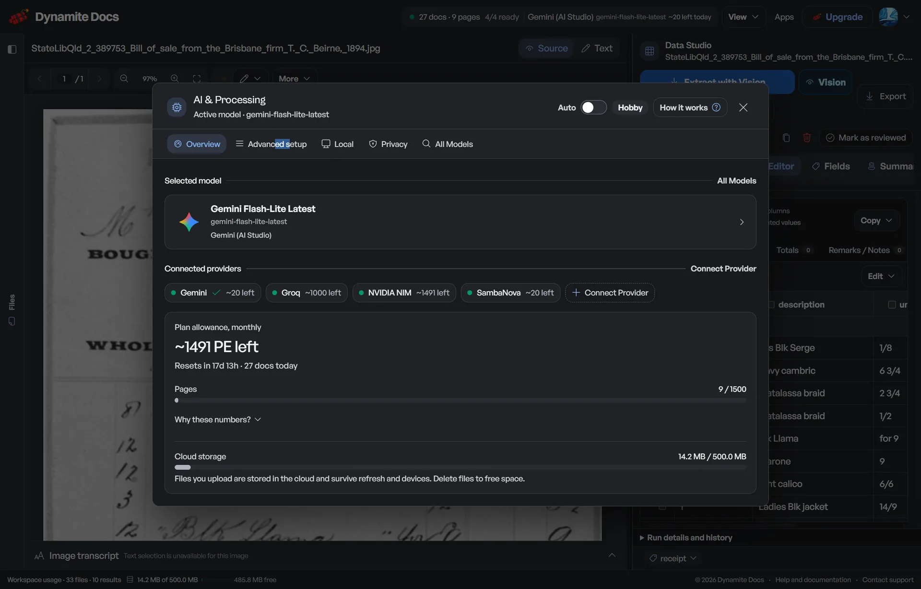Click the Files panel icon on the left edge
The width and height of the screenshot is (921, 589).
(12, 321)
